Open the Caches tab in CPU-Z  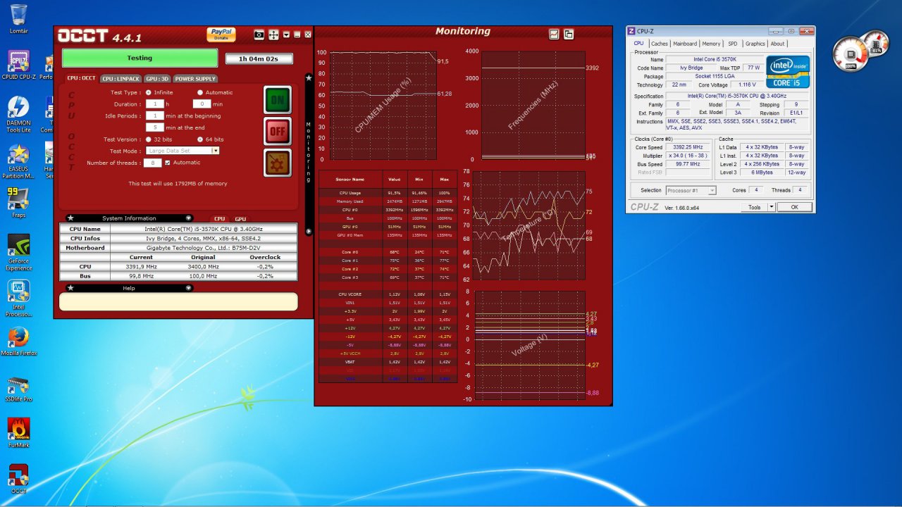tap(660, 44)
